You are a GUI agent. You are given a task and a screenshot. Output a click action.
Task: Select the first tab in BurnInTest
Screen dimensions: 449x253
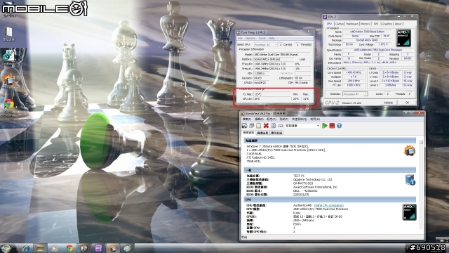[x=248, y=133]
